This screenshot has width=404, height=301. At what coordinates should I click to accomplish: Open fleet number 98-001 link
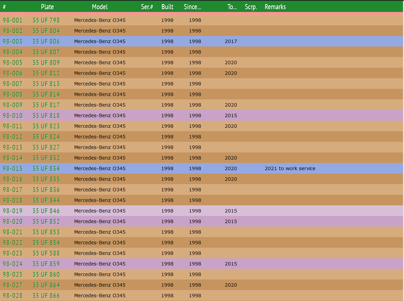click(13, 20)
